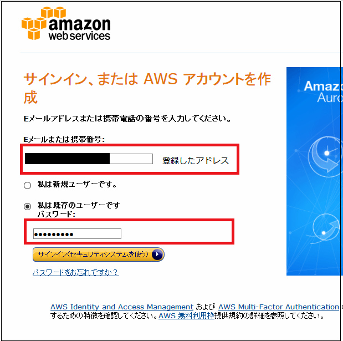Click the dark blue arrow icon on the sign-in button

pyautogui.click(x=157, y=255)
